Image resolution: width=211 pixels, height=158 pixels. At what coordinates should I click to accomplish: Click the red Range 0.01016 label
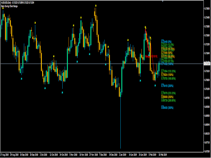[151, 57]
